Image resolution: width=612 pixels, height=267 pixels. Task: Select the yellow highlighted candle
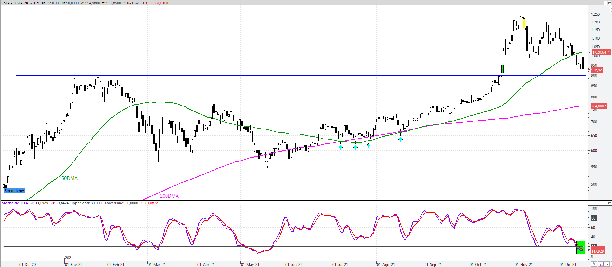point(524,23)
